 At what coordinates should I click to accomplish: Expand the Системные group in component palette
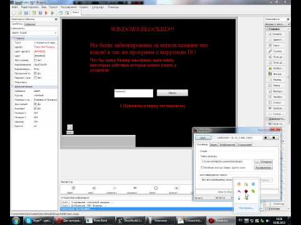coord(268,209)
